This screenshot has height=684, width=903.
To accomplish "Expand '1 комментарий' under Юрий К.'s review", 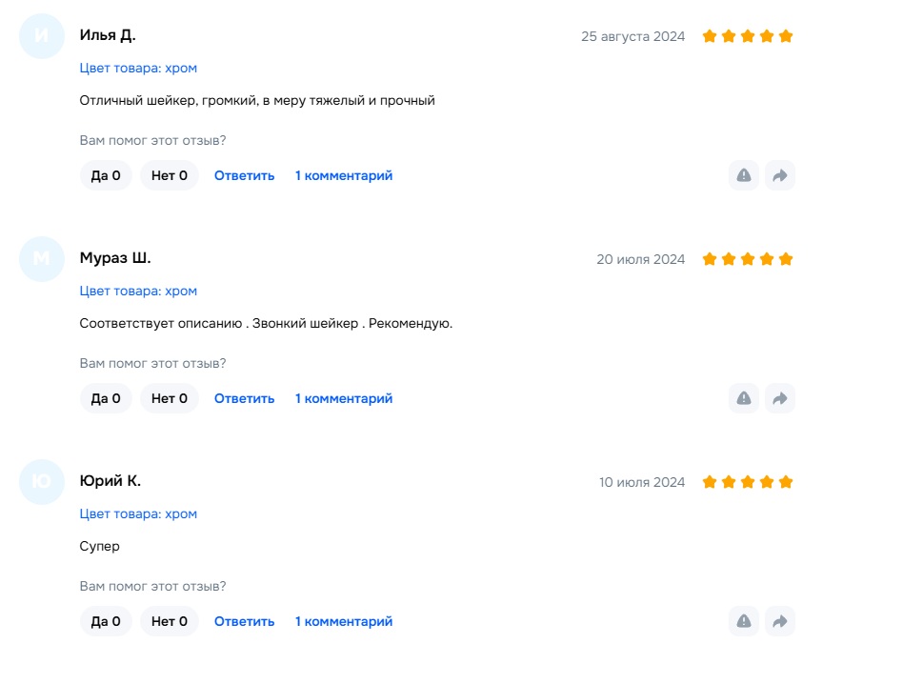I will point(344,621).
